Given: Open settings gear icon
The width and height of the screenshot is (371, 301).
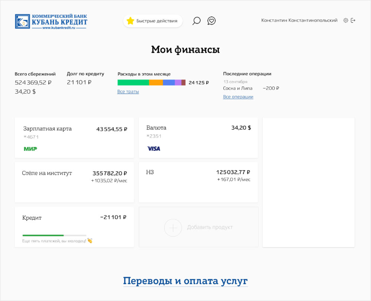Looking at the screenshot, I should [x=346, y=20].
